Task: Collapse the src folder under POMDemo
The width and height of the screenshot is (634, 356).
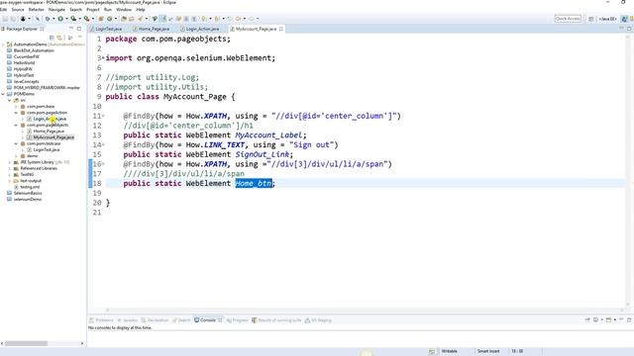Action: (x=10, y=100)
